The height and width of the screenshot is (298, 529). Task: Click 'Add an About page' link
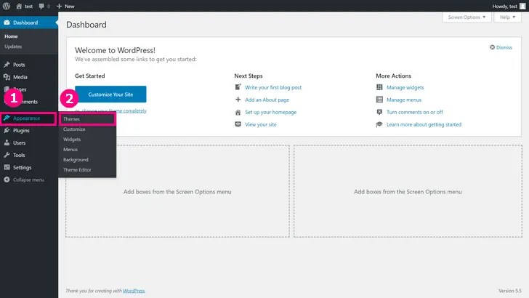[x=267, y=100]
